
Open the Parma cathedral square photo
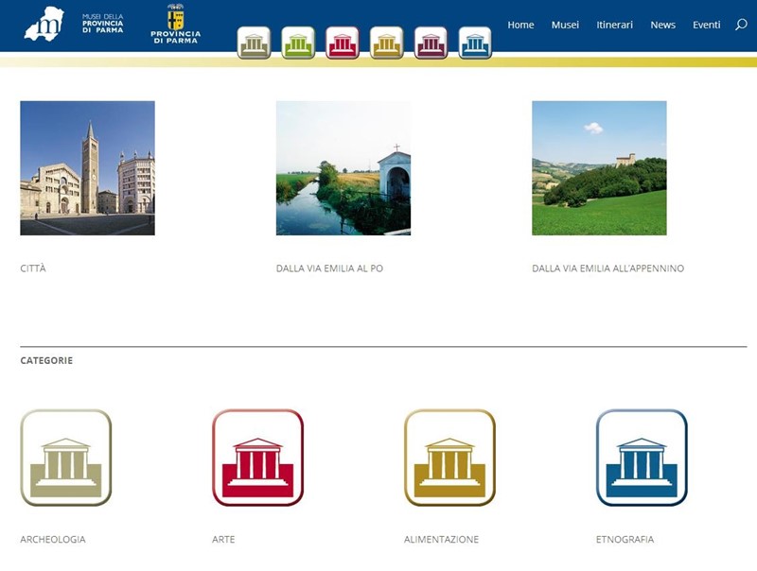pyautogui.click(x=87, y=168)
